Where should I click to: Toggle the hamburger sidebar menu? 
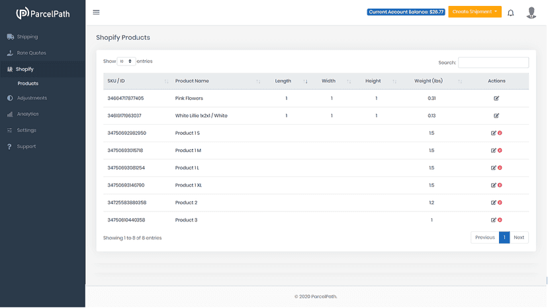[x=96, y=12]
